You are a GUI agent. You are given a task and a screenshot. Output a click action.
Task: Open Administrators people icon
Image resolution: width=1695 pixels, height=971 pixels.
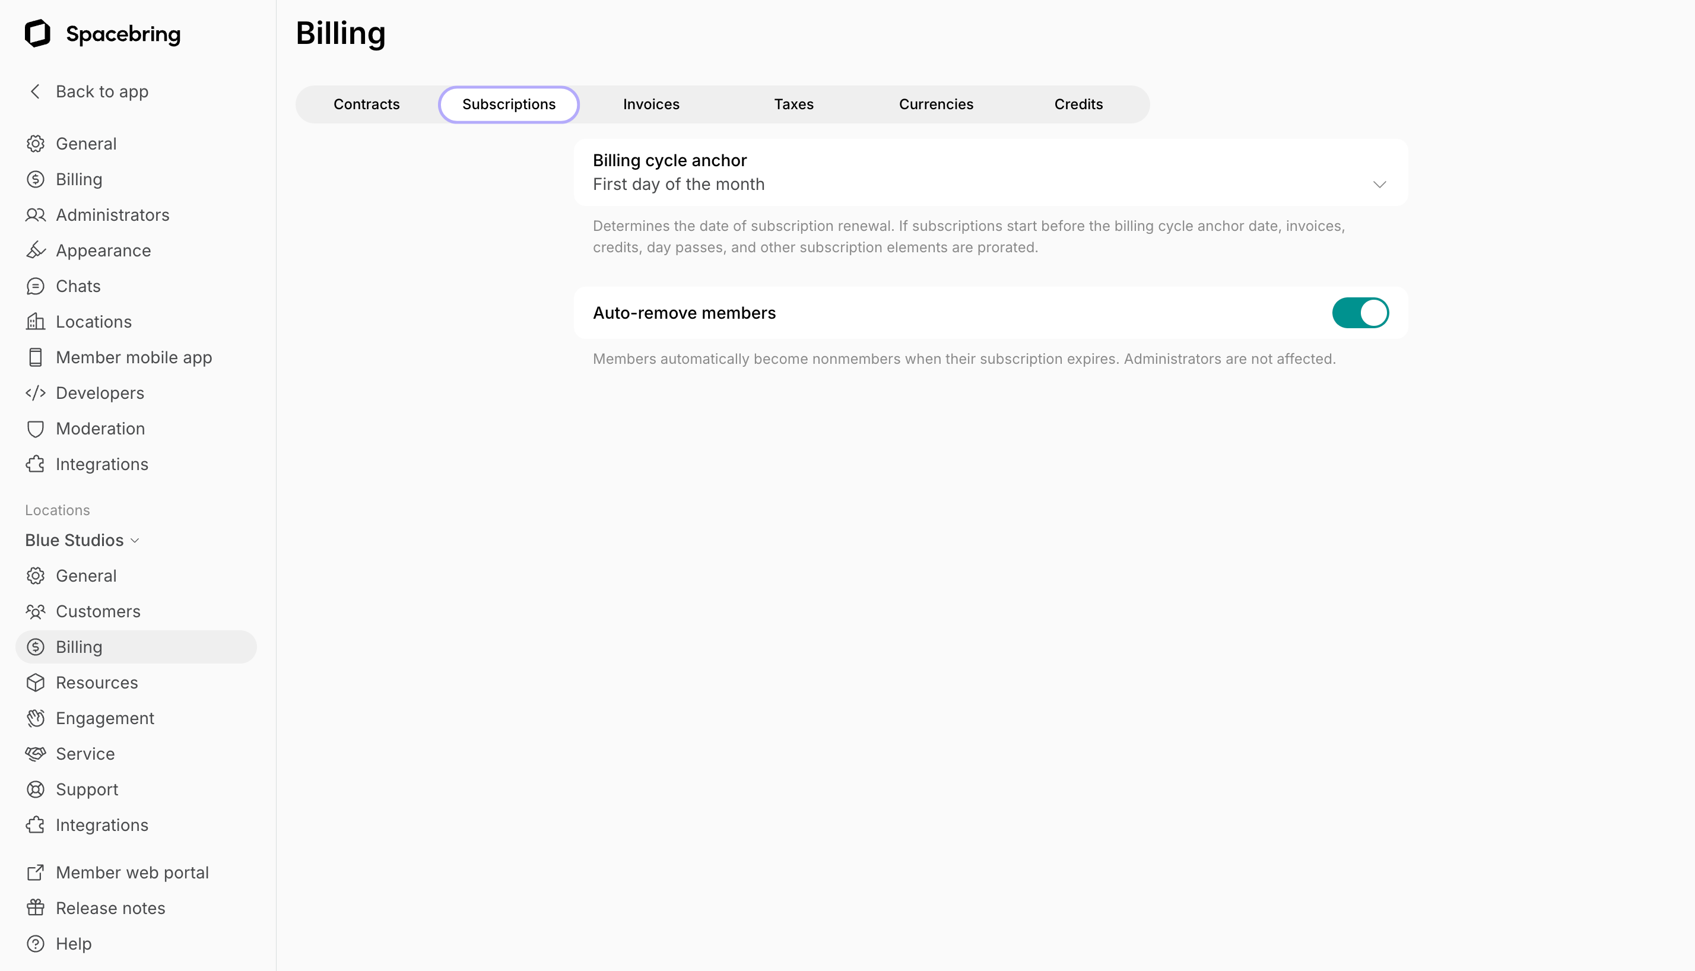coord(36,215)
